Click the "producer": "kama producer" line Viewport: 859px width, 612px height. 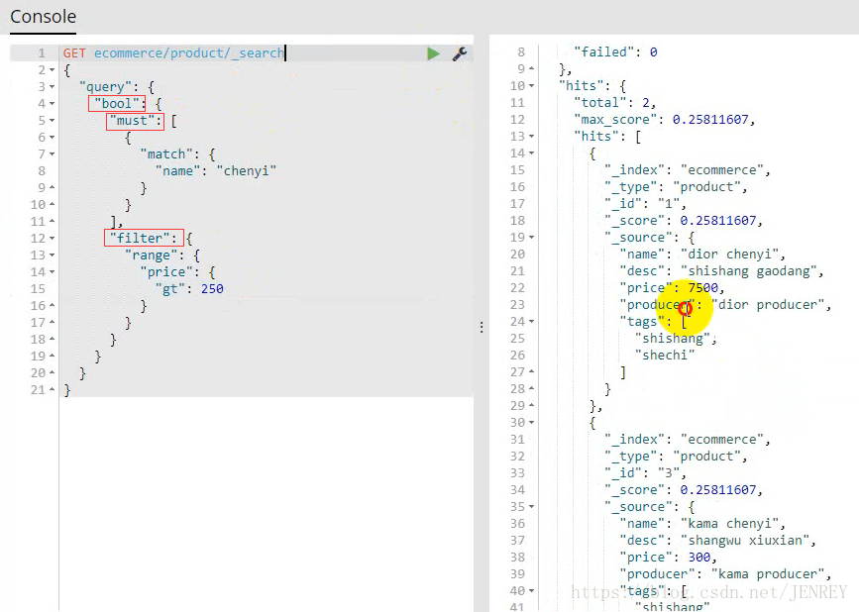tap(725, 574)
